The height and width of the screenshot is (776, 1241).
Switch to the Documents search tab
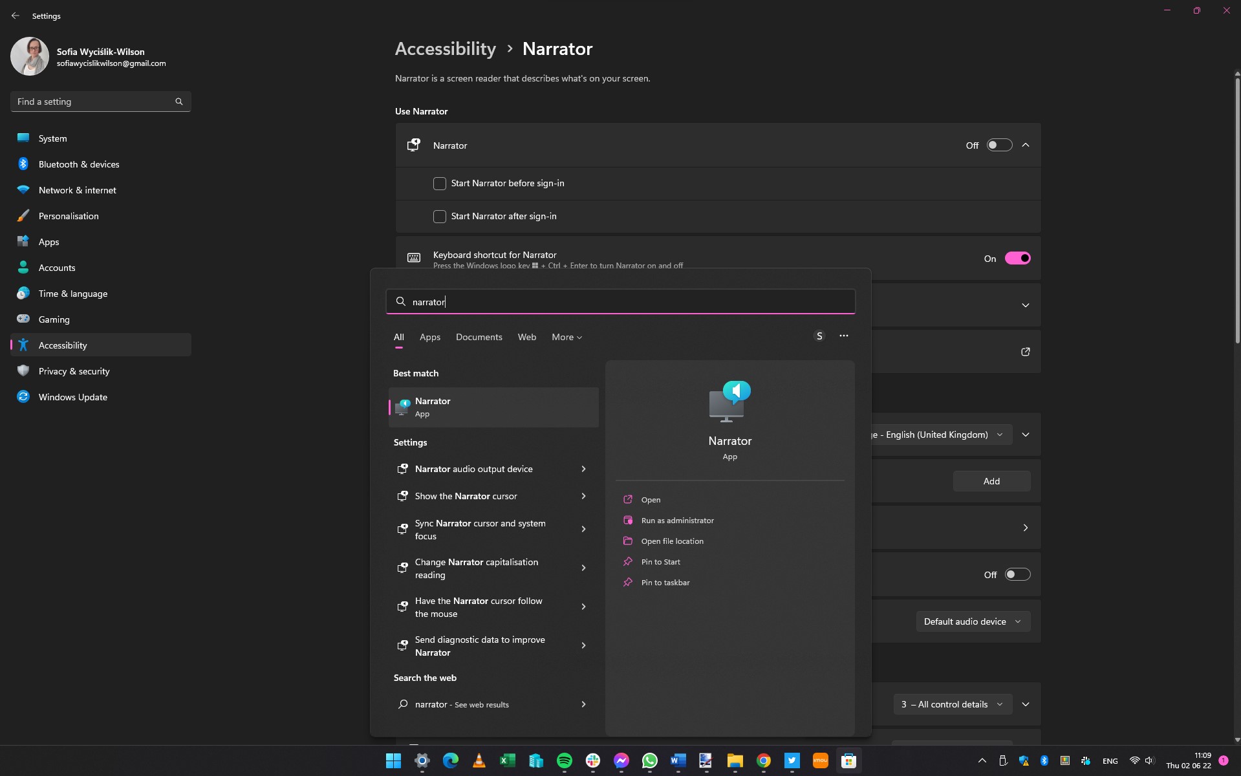pos(479,337)
